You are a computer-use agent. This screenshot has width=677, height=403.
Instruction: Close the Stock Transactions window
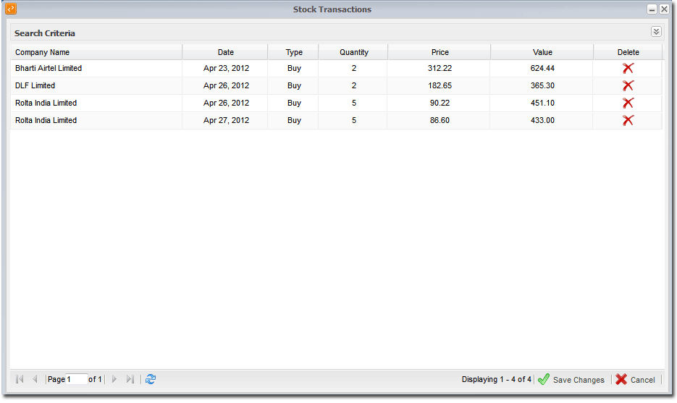coord(664,9)
